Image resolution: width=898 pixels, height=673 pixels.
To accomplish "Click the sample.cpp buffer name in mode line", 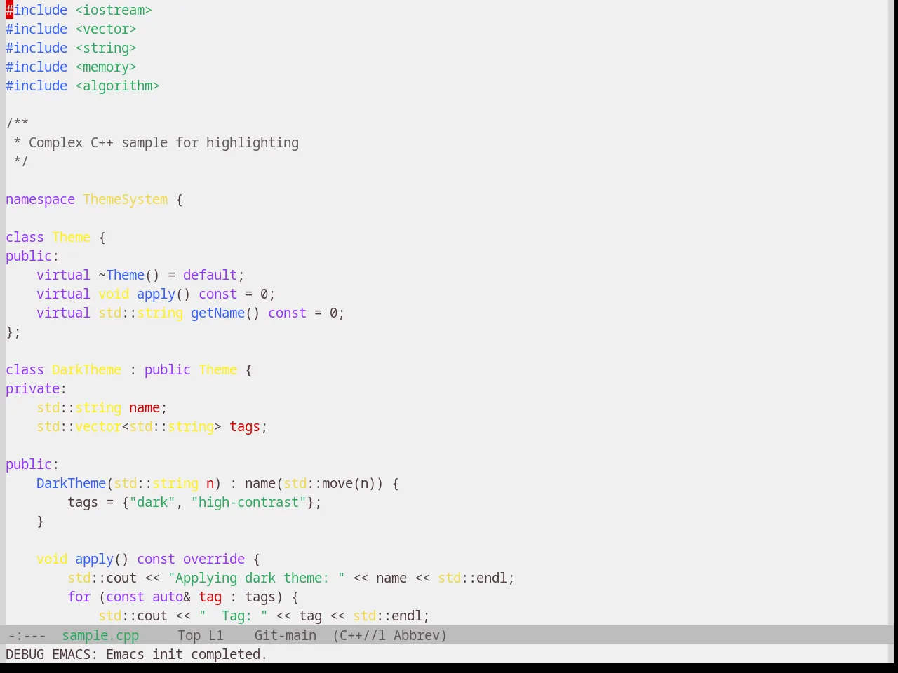I will tap(100, 635).
